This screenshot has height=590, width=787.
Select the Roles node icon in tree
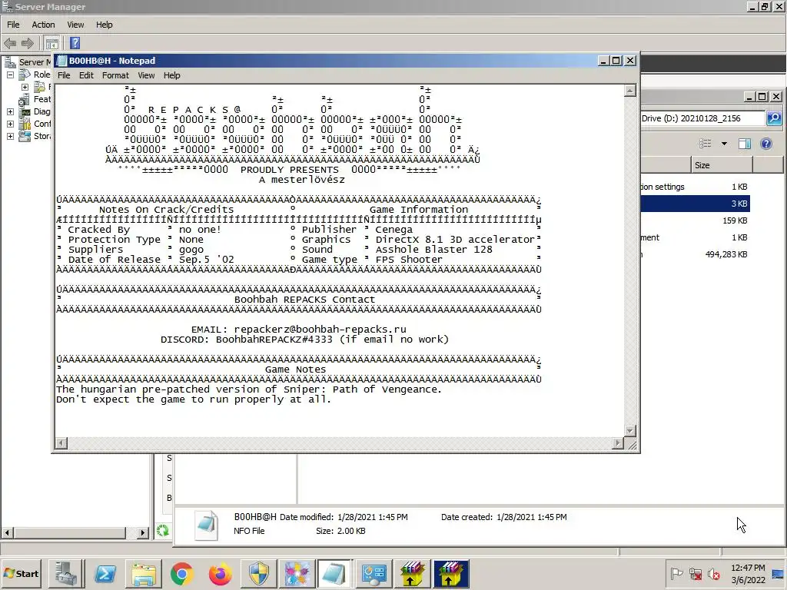[25, 75]
